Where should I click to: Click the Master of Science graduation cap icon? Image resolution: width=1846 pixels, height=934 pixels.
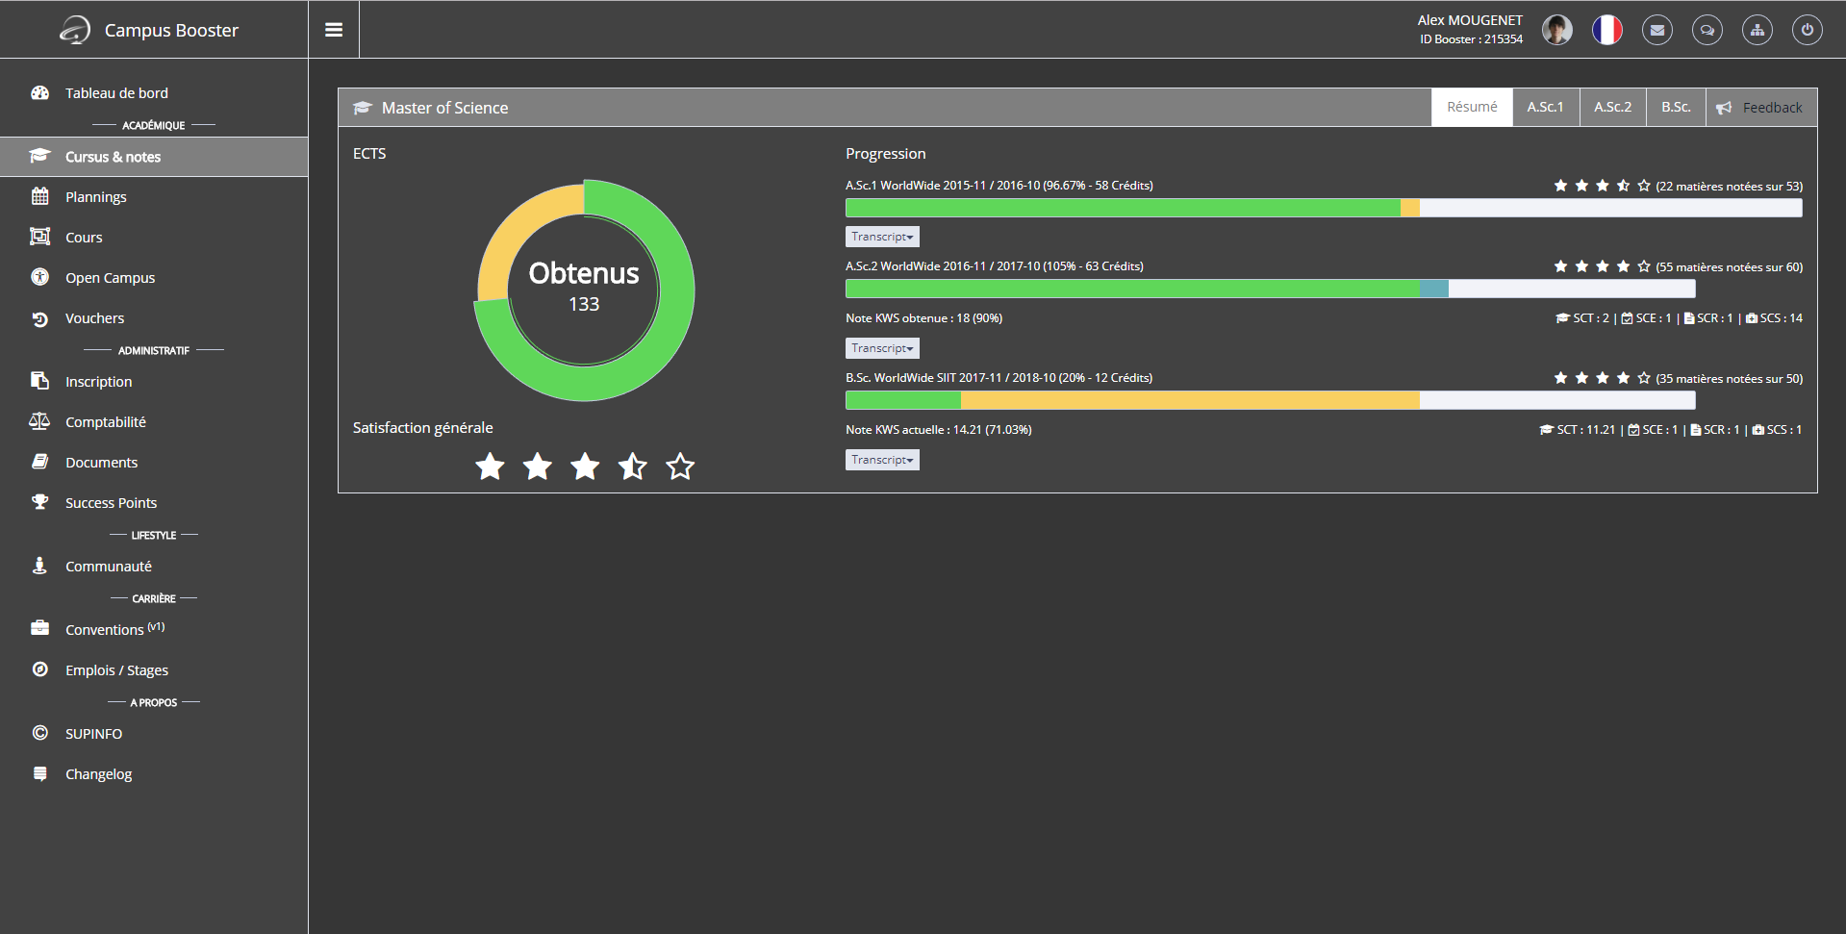click(363, 108)
